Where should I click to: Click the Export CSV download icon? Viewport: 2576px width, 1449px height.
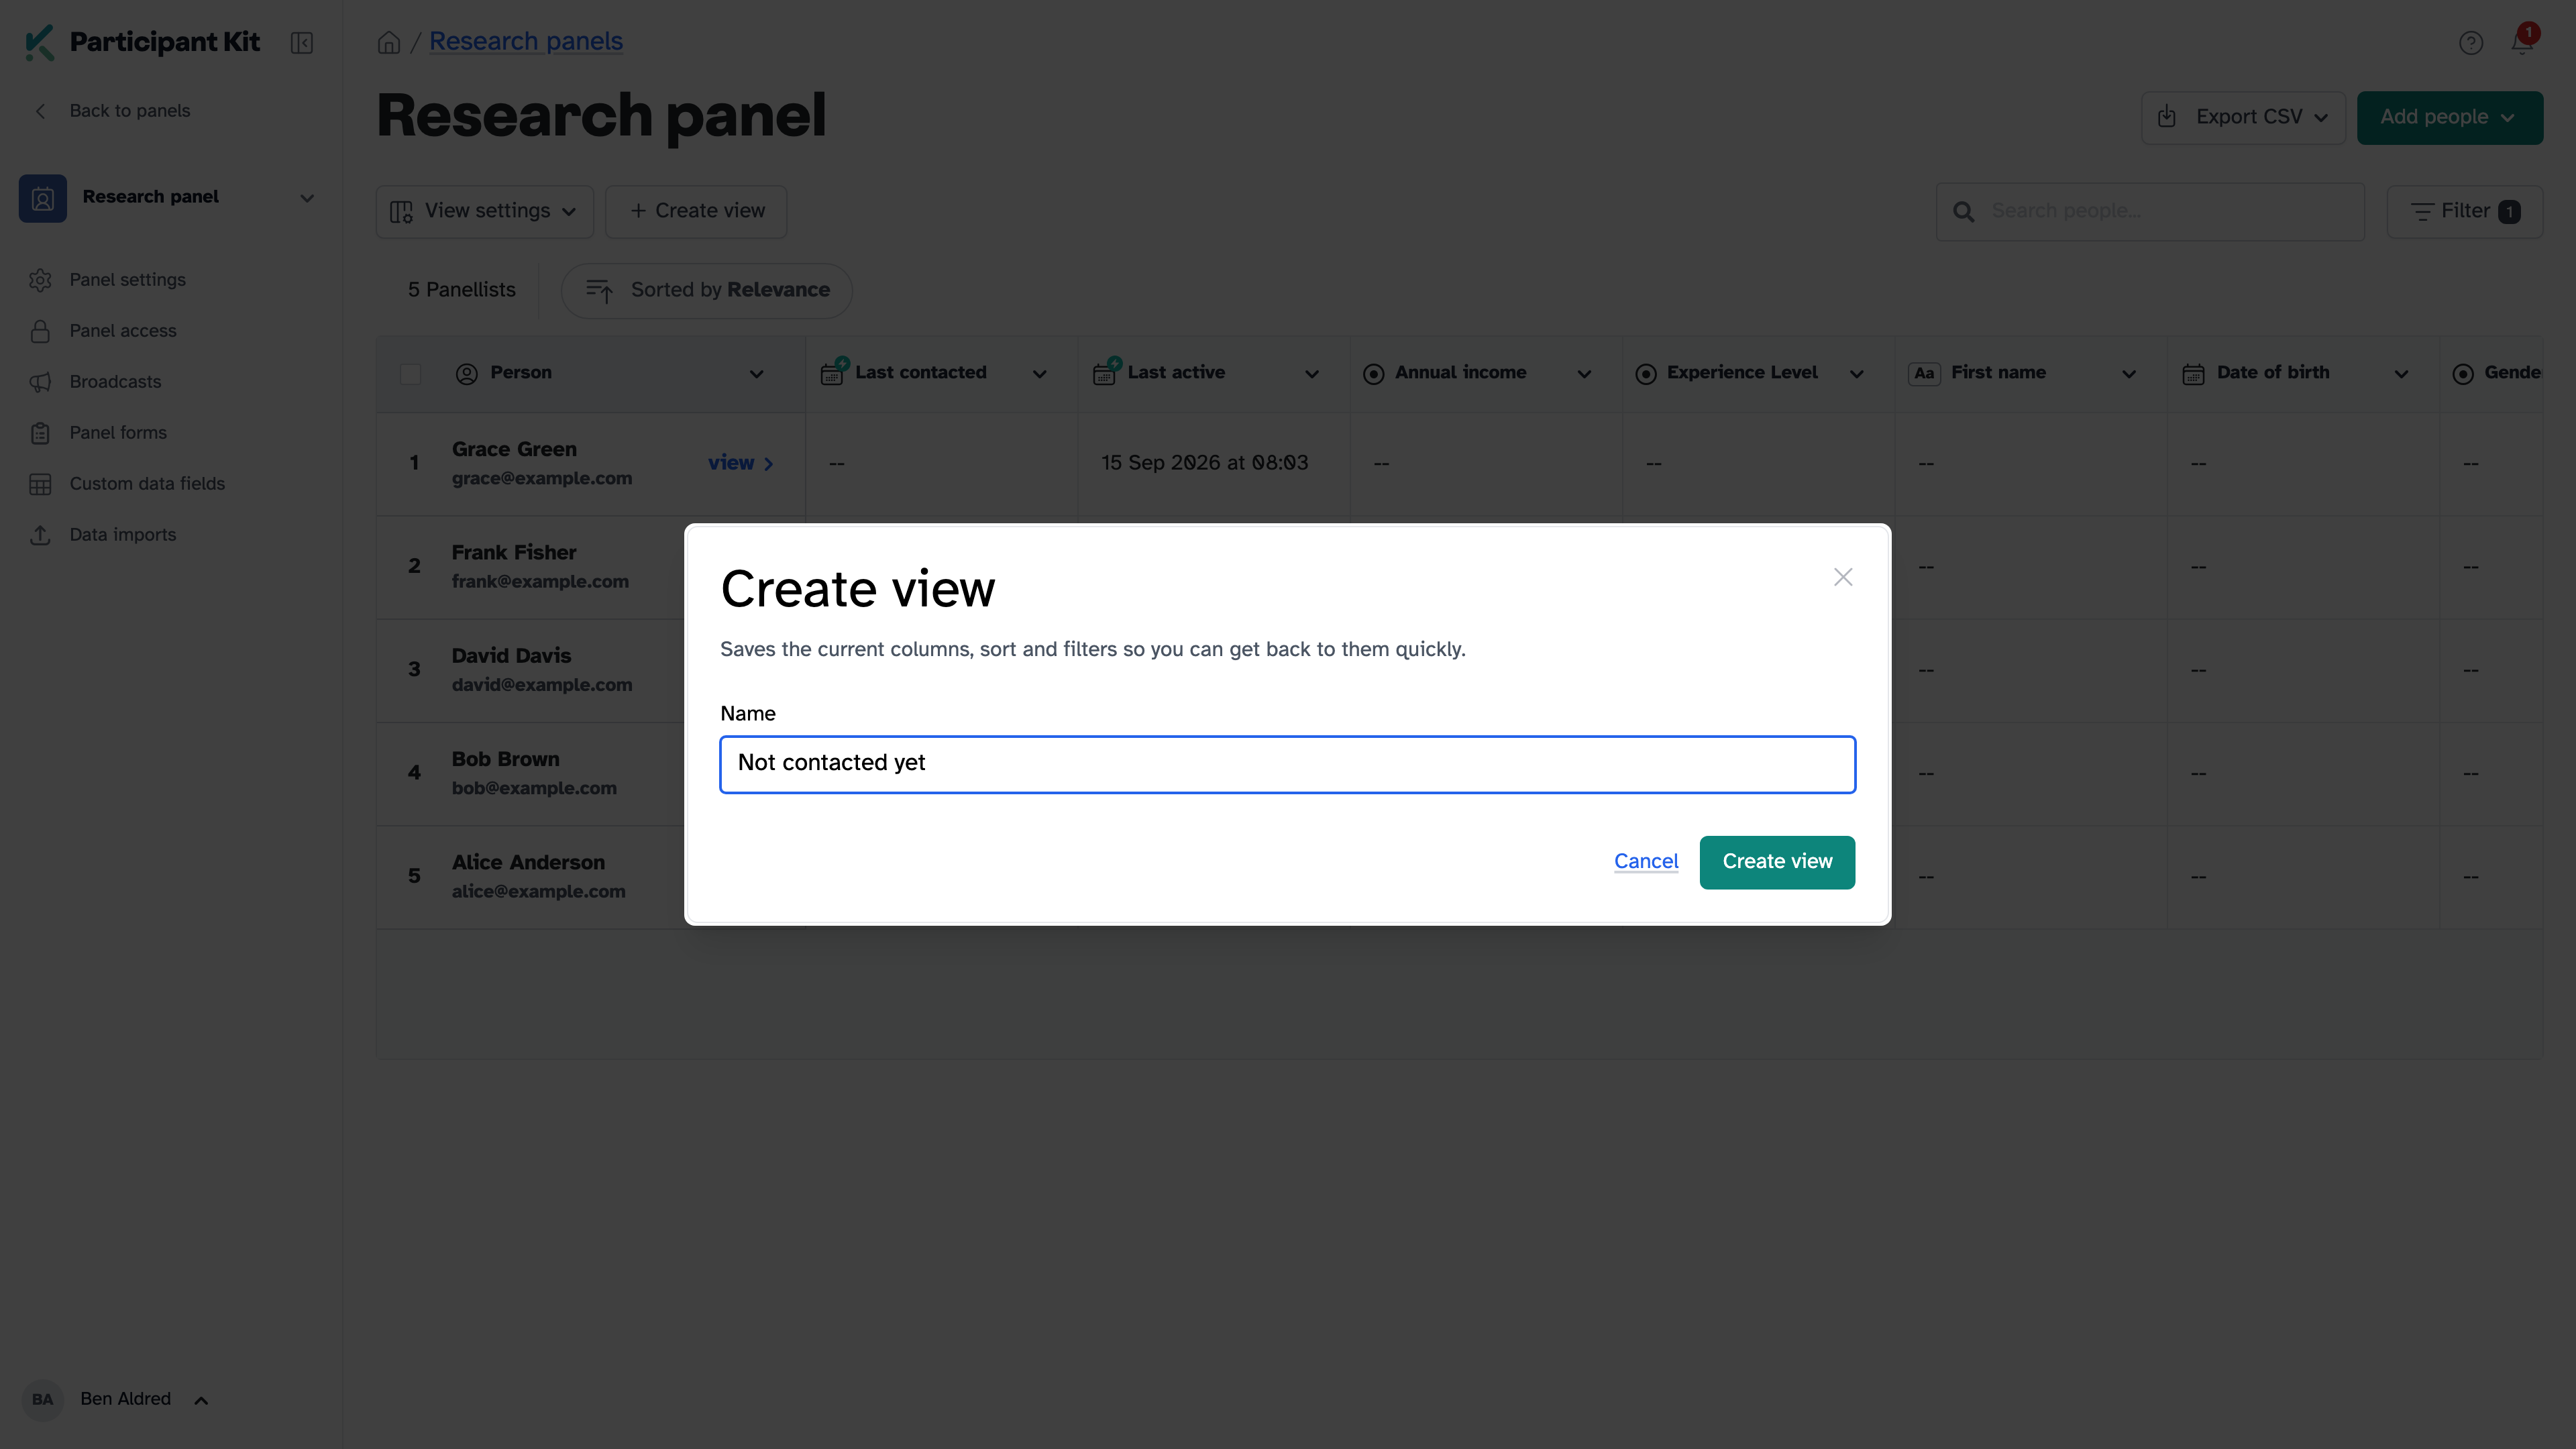[x=2166, y=117]
